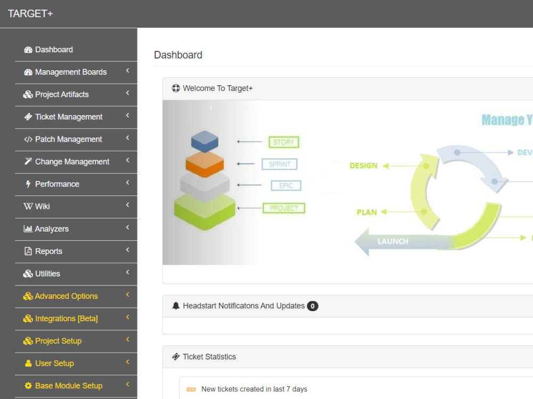The image size is (533, 399).
Task: Expand the Utilities chevron
Action: click(128, 272)
